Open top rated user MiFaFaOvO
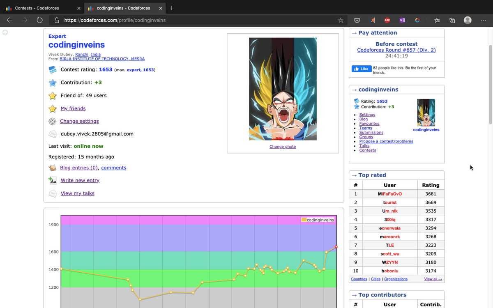The image size is (493, 308). click(x=389, y=194)
